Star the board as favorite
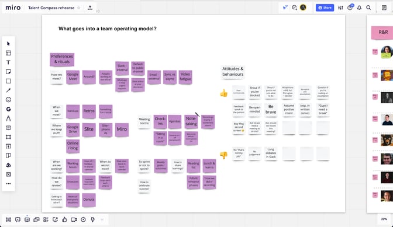Image resolution: width=393 pixels, height=227 pixels. pyautogui.click(x=79, y=8)
